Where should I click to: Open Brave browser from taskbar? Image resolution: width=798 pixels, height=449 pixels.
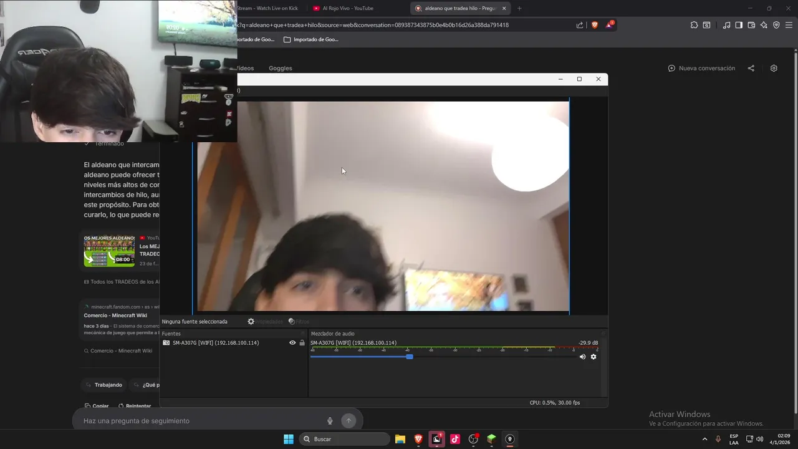point(418,439)
